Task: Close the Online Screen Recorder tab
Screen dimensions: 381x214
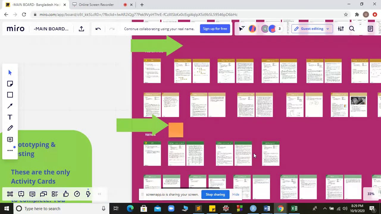Action: 131,5
